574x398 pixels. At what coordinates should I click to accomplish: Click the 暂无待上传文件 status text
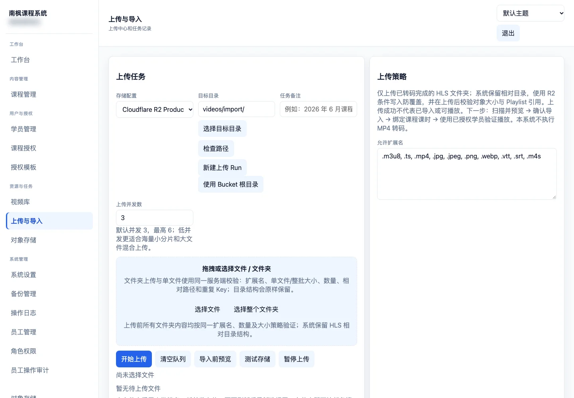(x=138, y=388)
